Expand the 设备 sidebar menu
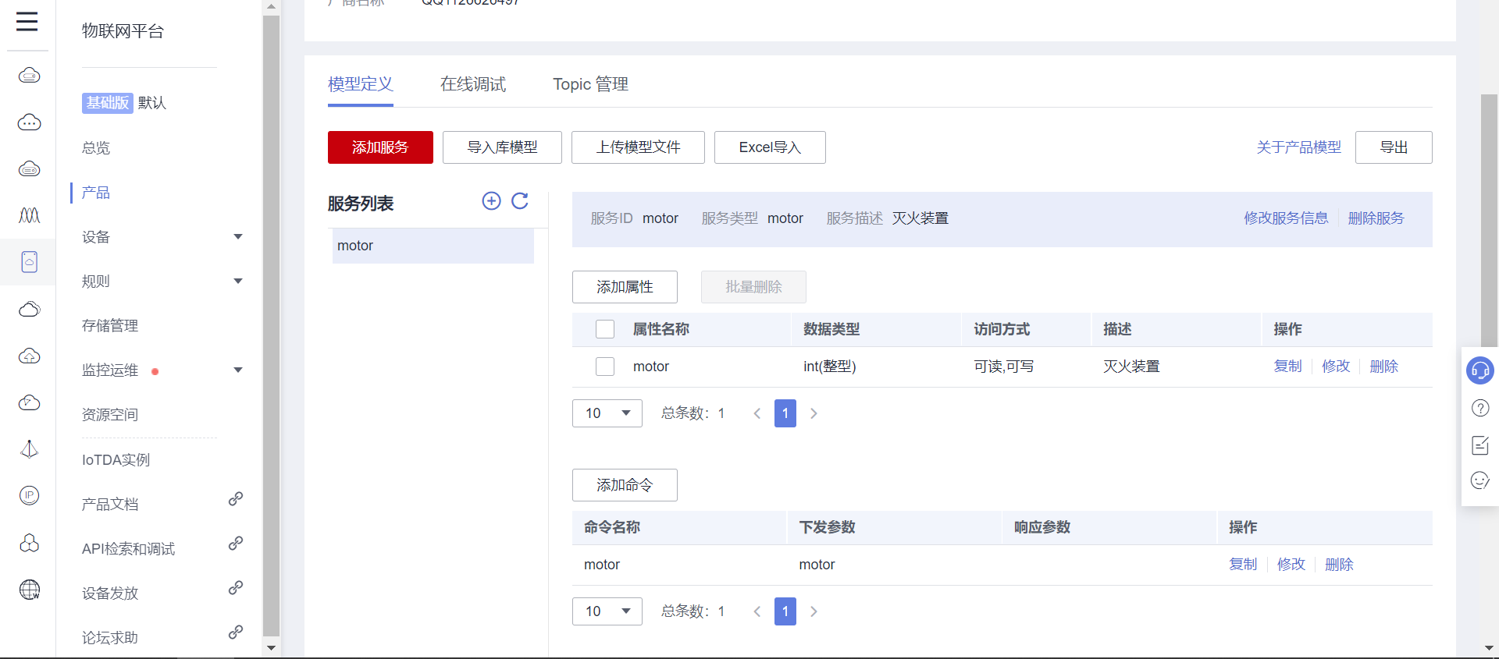 (238, 237)
